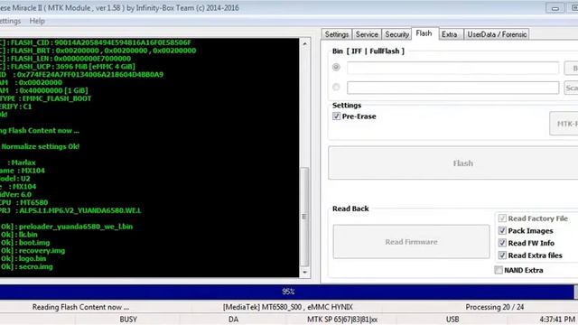Viewport: 578px width, 325px height.
Task: Click the logo.bin log entry
Action: click(x=23, y=259)
